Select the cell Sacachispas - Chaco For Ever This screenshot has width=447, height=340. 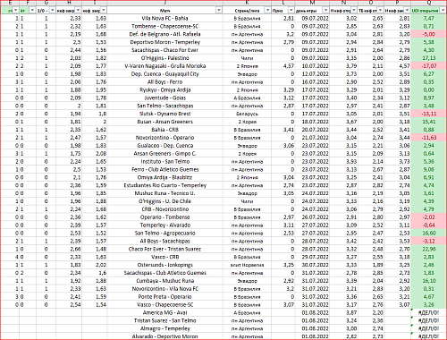click(x=164, y=50)
